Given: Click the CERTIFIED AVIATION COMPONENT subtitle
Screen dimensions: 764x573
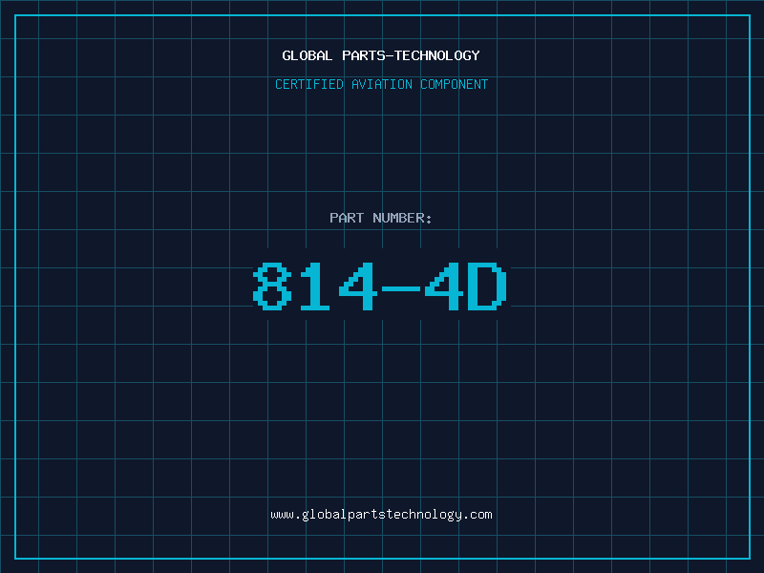Looking at the screenshot, I should (381, 84).
